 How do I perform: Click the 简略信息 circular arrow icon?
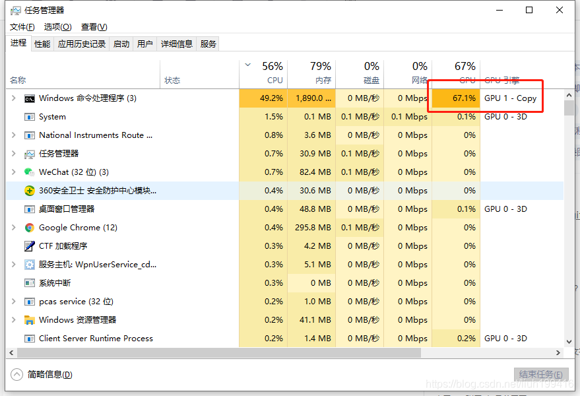click(x=16, y=374)
